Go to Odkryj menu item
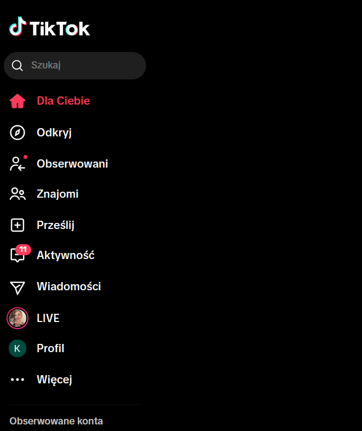Image resolution: width=362 pixels, height=431 pixels. (x=54, y=133)
